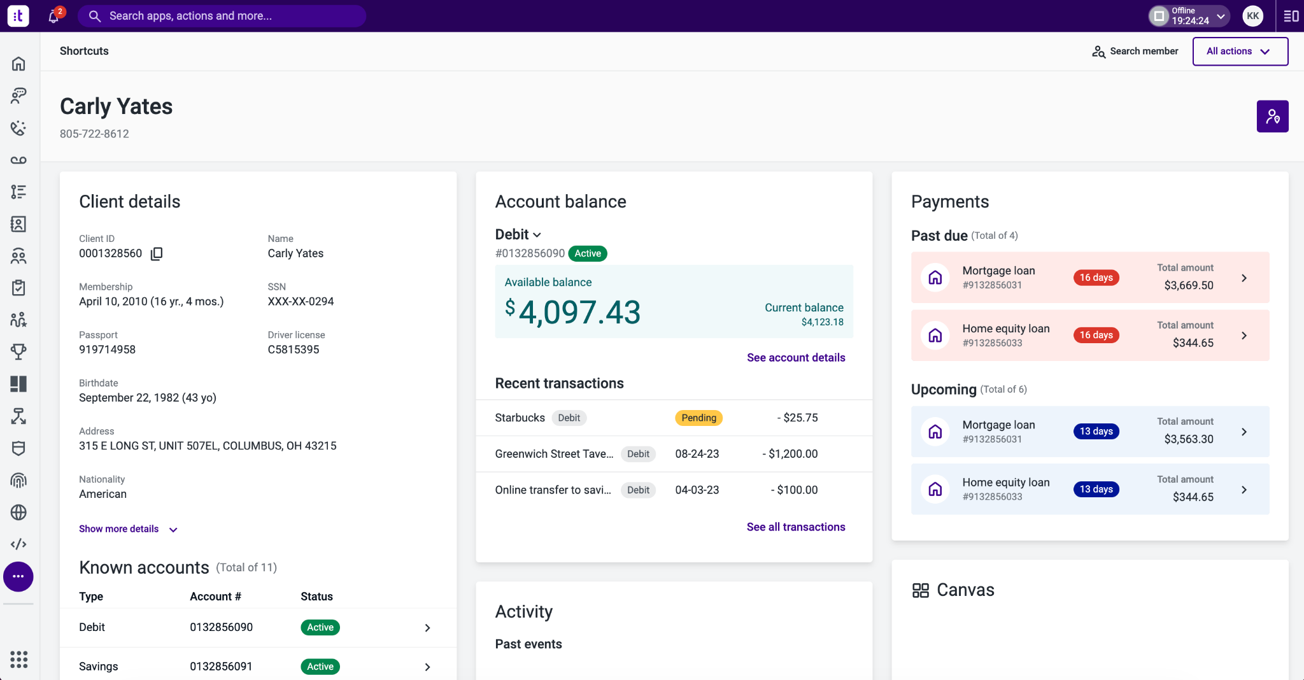The height and width of the screenshot is (680, 1304).
Task: Click the Type column header
Action: (x=91, y=597)
